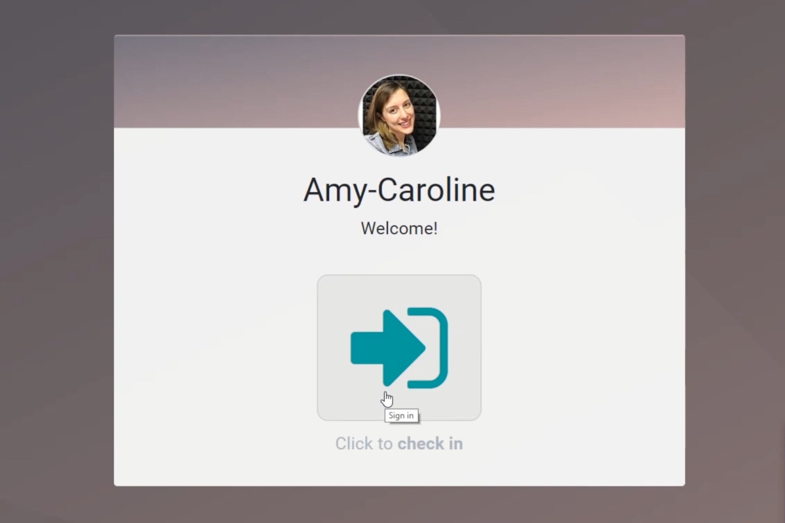Click the word 'Click' in the caption
Viewport: 785px width, 523px height.
[x=354, y=444]
